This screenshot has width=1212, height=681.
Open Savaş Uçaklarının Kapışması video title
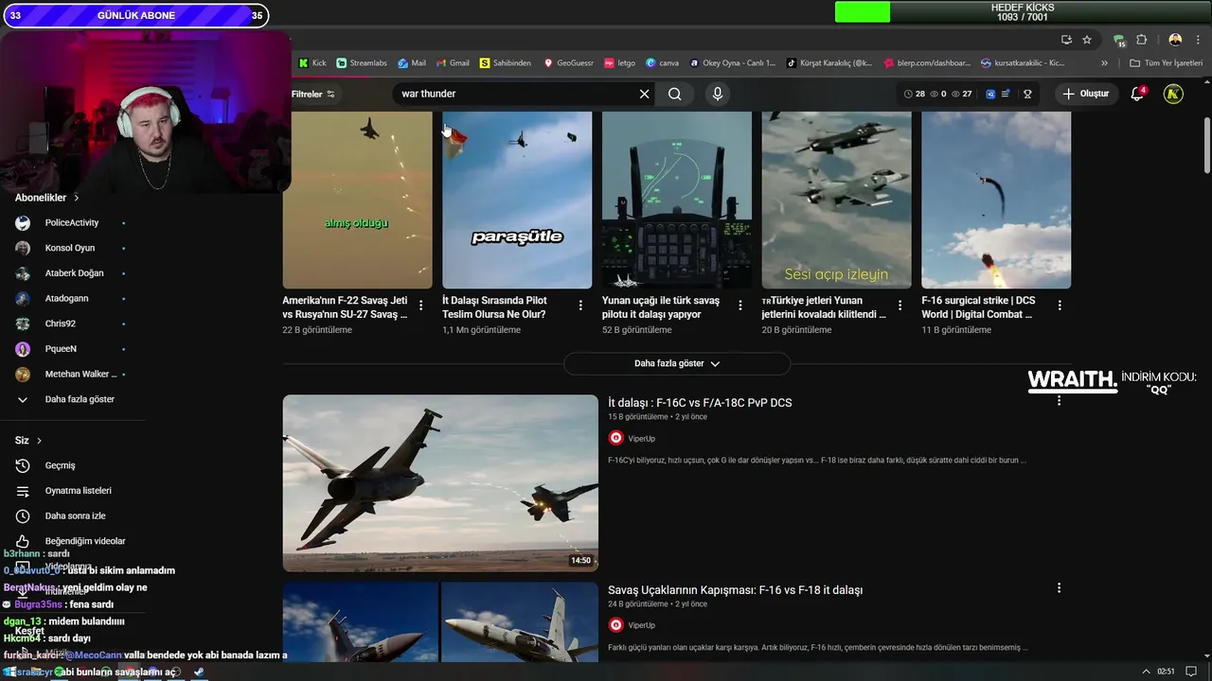[x=735, y=590]
